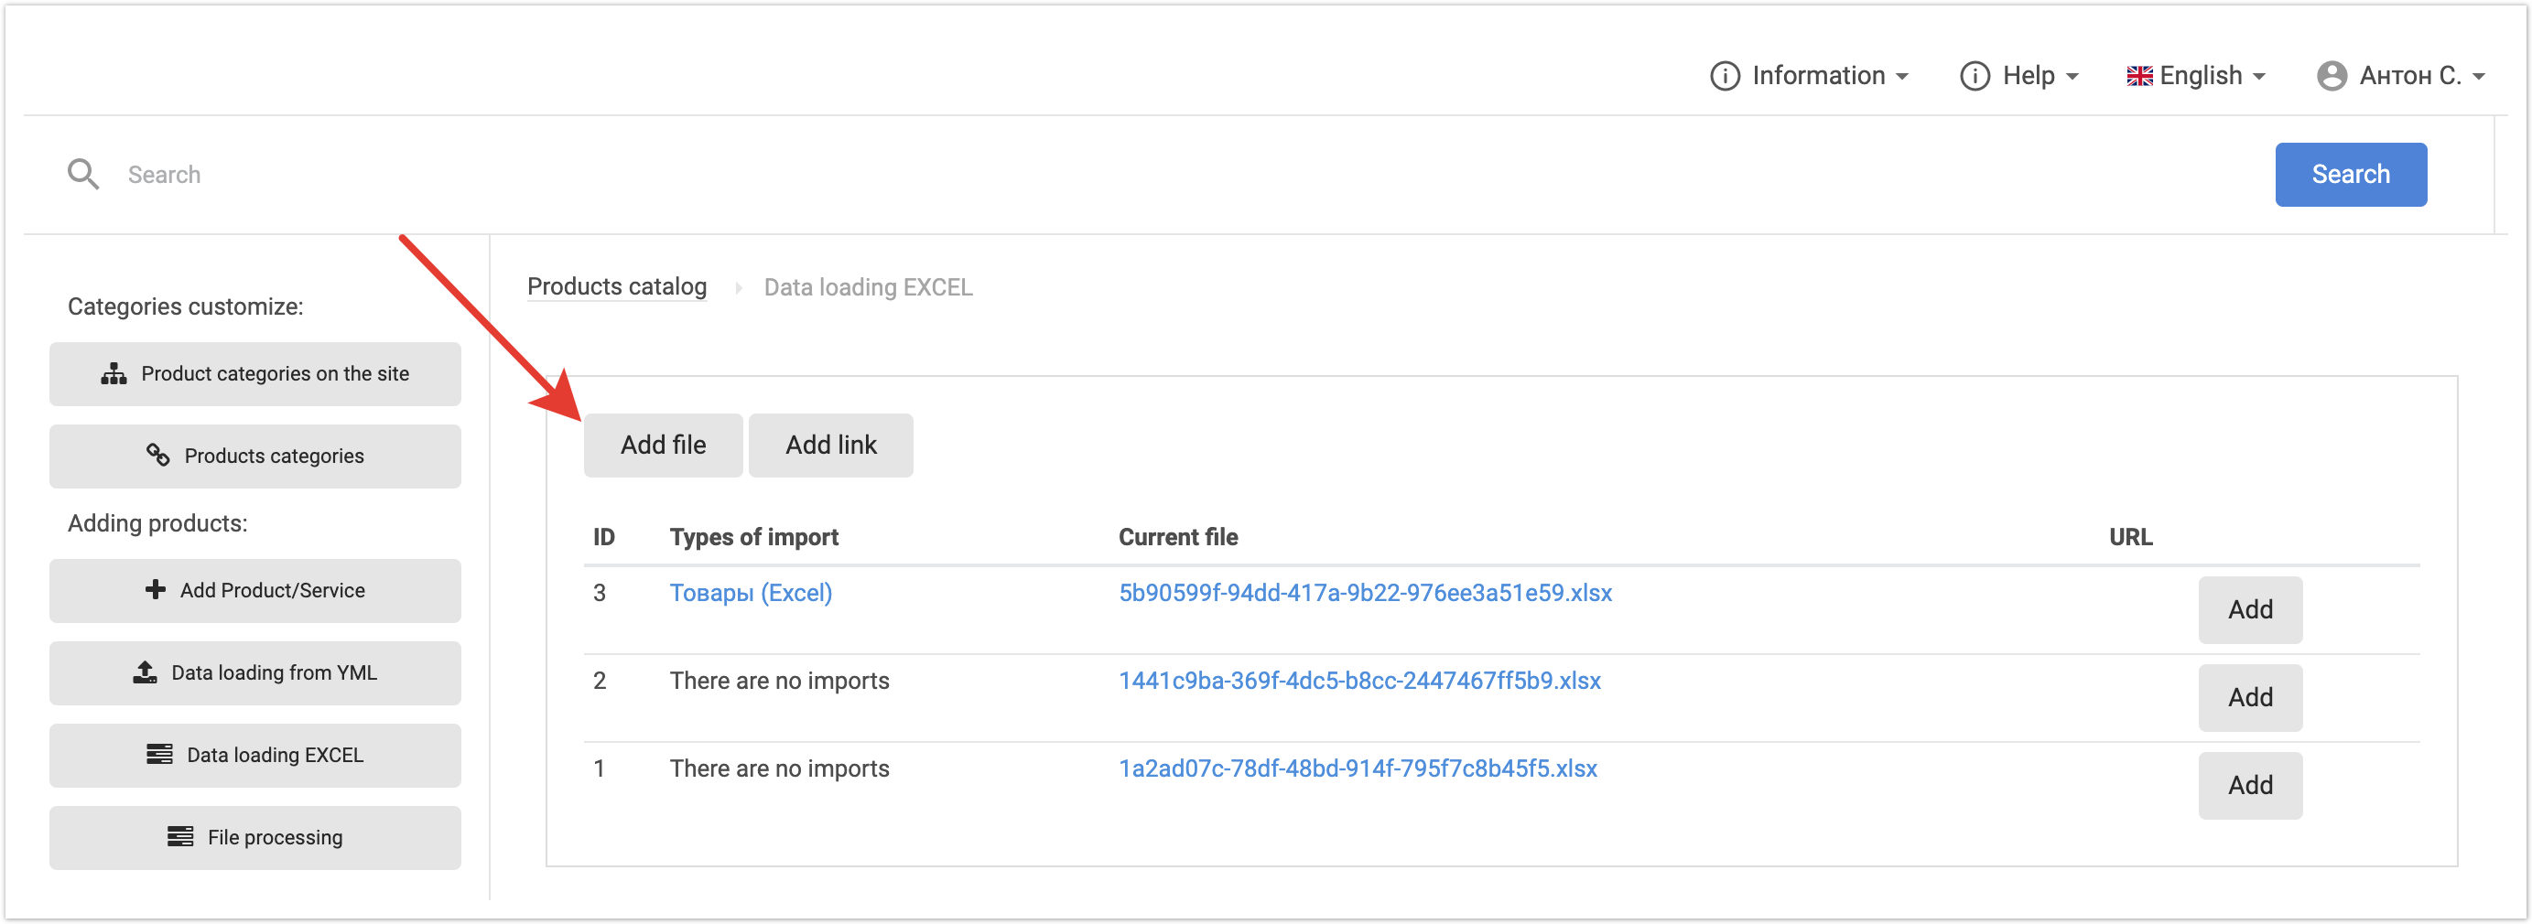
Task: Click the magnifying glass search icon
Action: (82, 175)
